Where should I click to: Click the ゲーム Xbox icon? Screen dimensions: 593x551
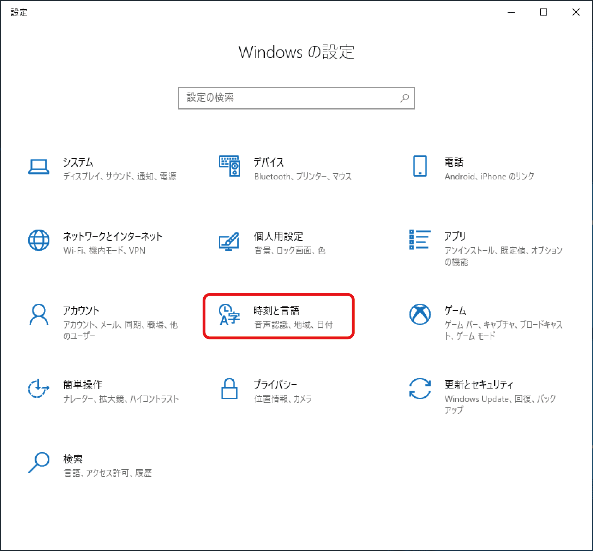(420, 314)
